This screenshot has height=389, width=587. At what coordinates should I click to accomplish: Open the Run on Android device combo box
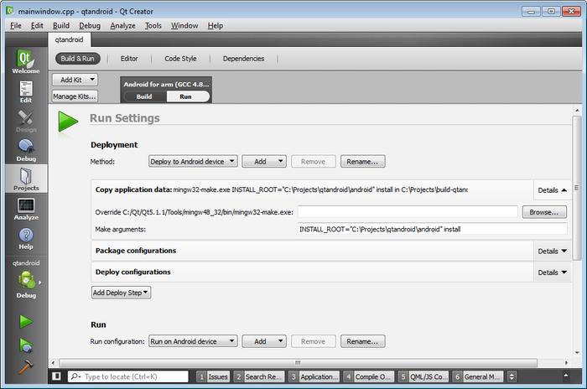[x=193, y=341]
